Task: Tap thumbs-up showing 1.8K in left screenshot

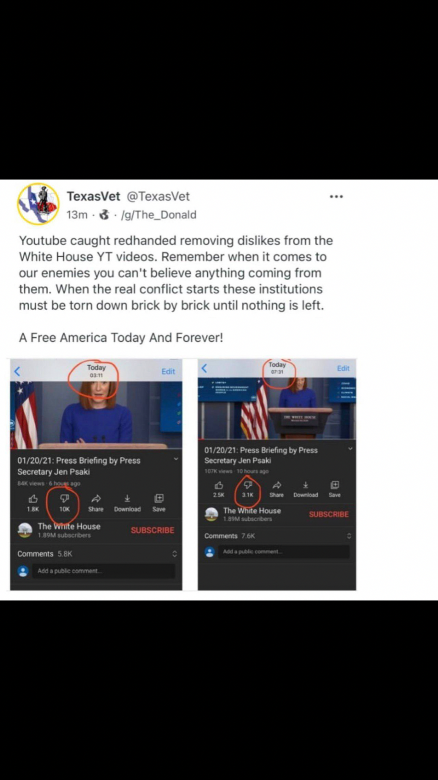Action: [33, 502]
